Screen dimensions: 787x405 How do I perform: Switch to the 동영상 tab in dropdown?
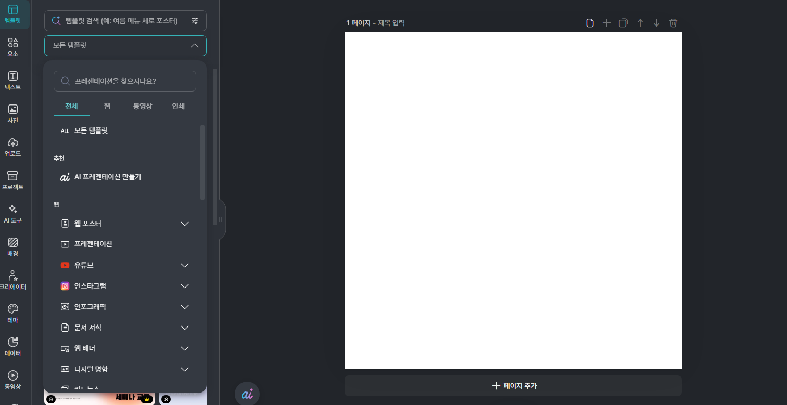143,106
